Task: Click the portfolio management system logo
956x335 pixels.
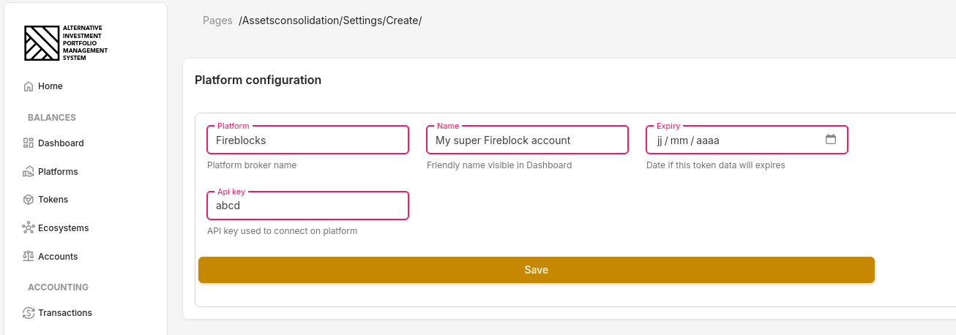Action: click(66, 42)
